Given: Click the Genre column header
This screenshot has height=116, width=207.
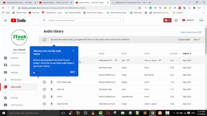Looking at the screenshot, I should coord(102,53).
